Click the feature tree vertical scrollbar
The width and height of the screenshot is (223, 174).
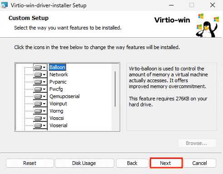115,89
